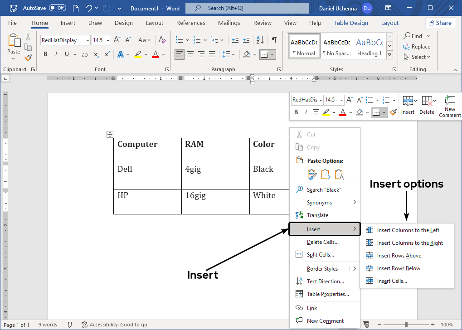The image size is (462, 330).
Task: Click the Bullets list icon in the ribbon
Action: [x=179, y=40]
